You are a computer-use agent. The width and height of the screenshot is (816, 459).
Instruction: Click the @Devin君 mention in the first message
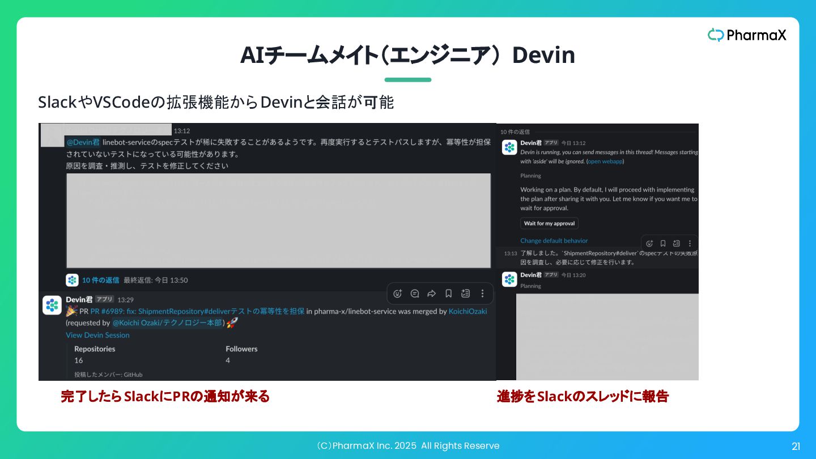point(83,142)
